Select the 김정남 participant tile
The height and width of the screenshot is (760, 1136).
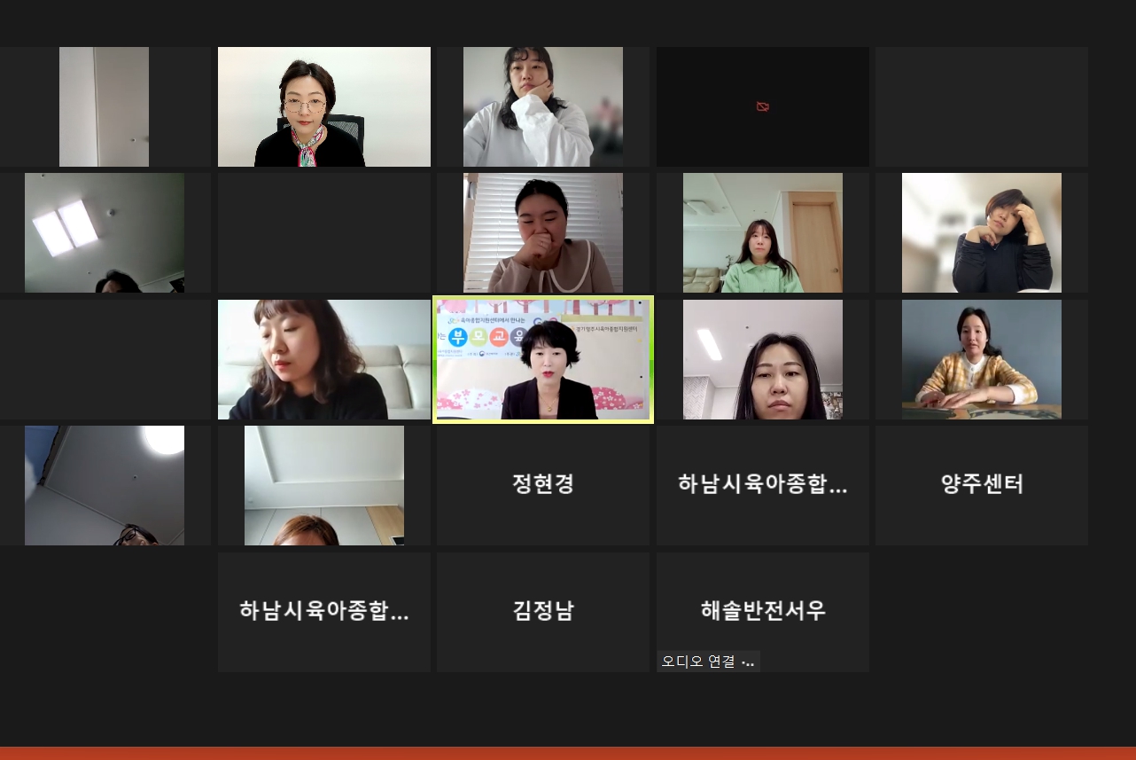point(543,612)
